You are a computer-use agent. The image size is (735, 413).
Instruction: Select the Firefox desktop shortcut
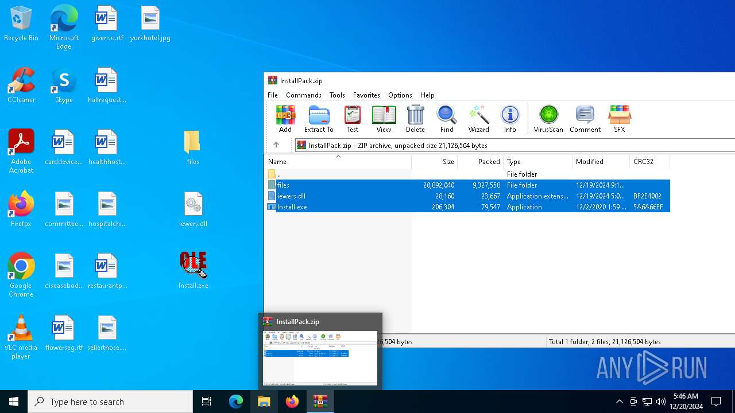point(21,210)
